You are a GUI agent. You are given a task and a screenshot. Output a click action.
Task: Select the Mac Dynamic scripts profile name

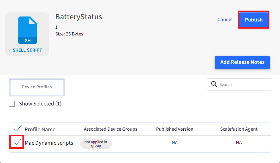pyautogui.click(x=49, y=143)
